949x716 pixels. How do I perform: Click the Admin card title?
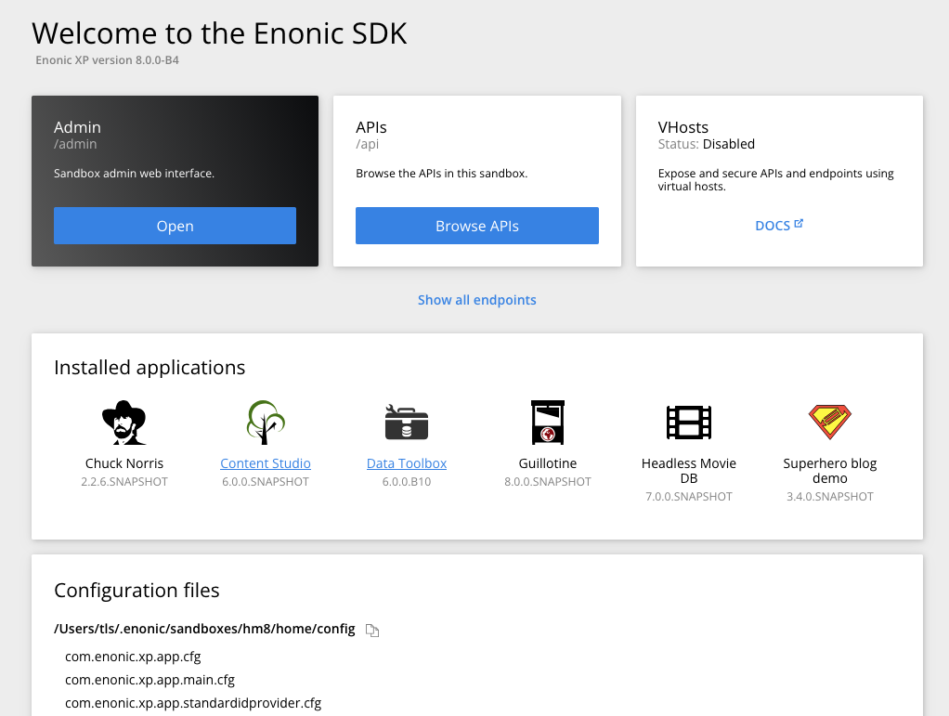[x=77, y=127]
